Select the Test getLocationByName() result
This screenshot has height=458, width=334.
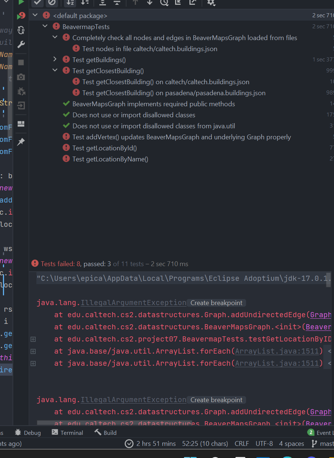click(x=110, y=159)
